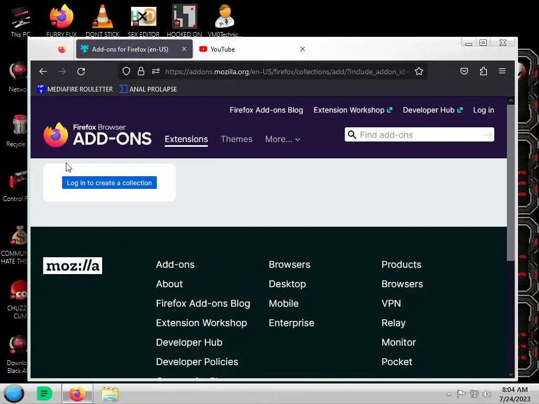Open the network tray icon
The image size is (539, 404).
point(474,393)
